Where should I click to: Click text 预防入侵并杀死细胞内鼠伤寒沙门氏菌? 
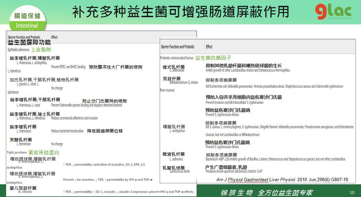click(244, 97)
